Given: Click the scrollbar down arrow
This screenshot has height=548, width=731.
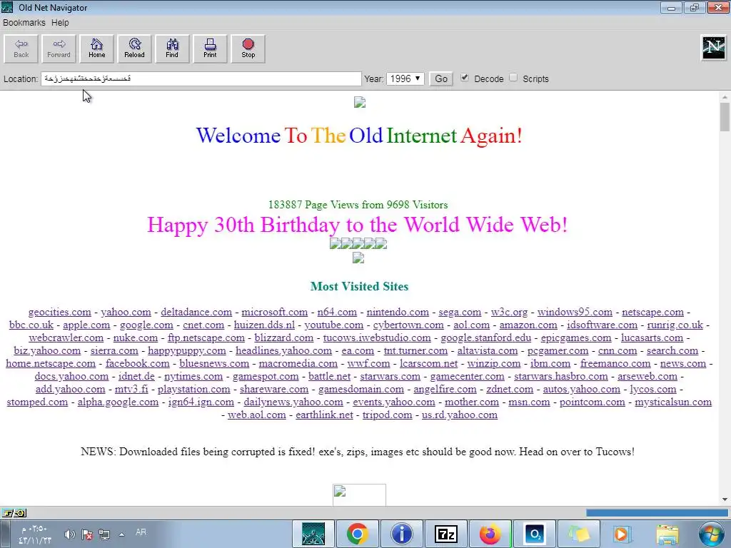Looking at the screenshot, I should pyautogui.click(x=725, y=499).
